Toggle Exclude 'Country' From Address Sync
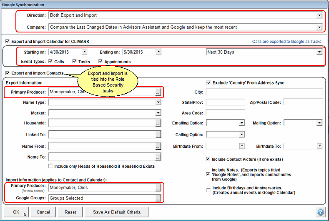The height and width of the screenshot is (221, 329). 208,83
